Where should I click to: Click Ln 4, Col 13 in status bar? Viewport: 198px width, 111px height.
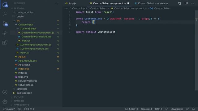[x=131, y=109]
